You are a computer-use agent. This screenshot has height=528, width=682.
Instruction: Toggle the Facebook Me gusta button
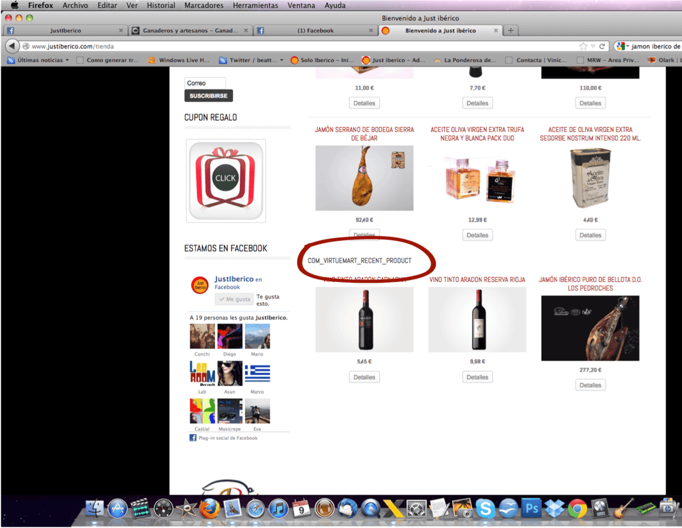234,299
